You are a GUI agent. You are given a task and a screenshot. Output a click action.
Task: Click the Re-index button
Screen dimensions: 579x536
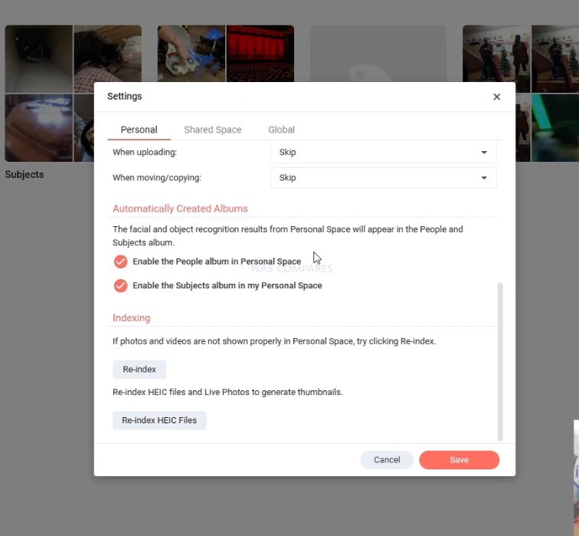tap(139, 370)
